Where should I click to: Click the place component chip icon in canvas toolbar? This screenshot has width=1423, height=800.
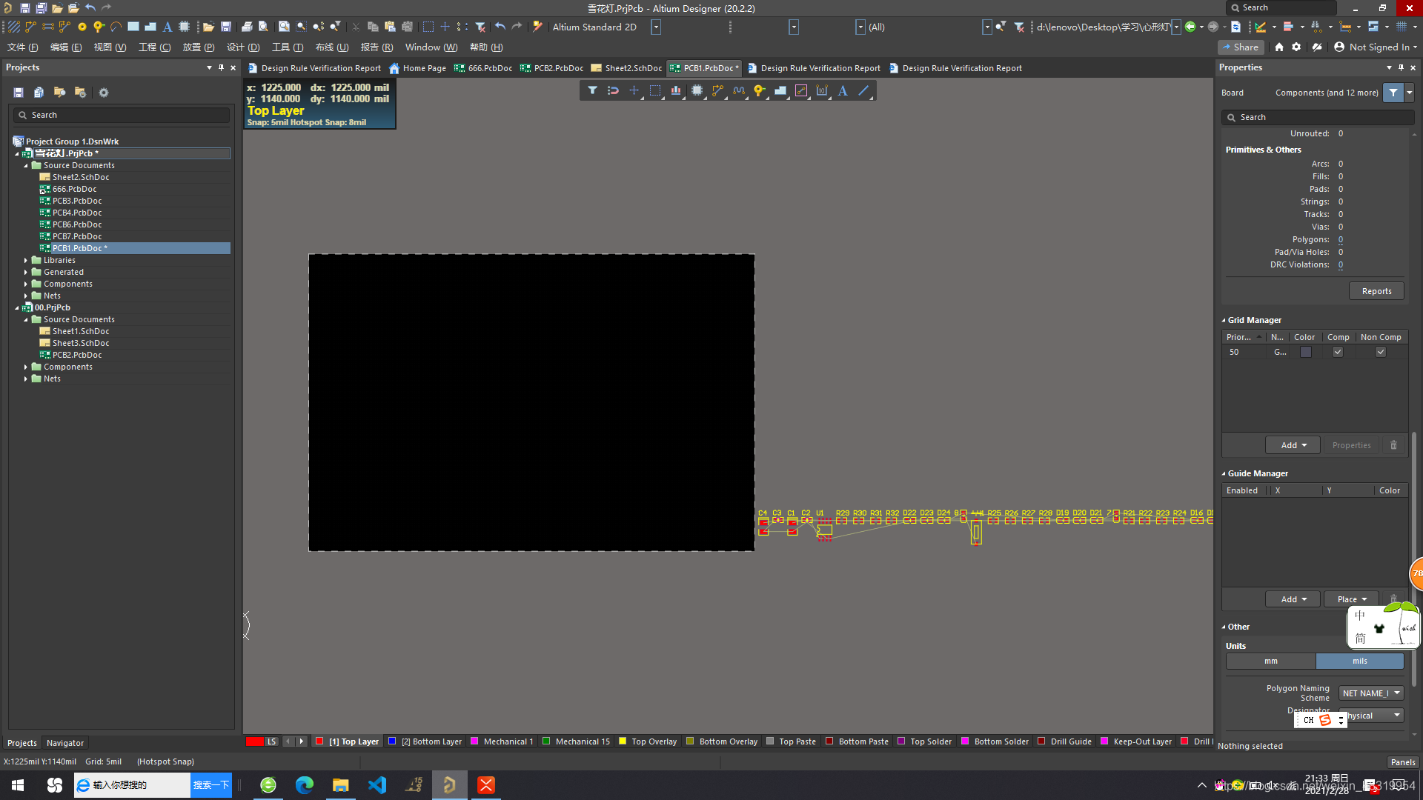coord(697,90)
